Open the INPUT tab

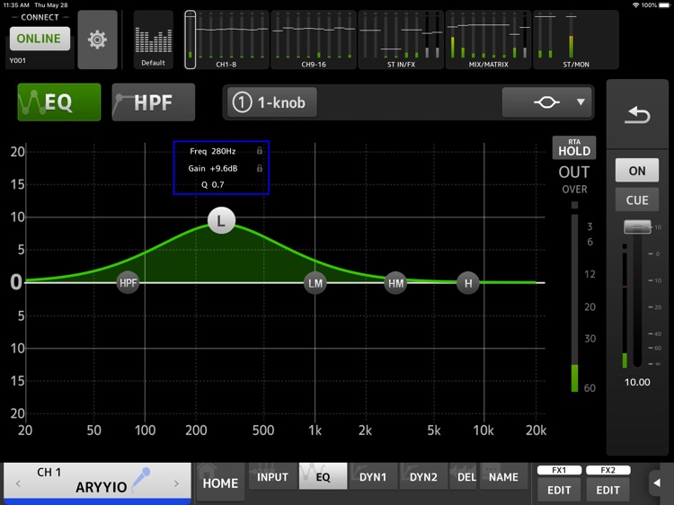(x=272, y=476)
